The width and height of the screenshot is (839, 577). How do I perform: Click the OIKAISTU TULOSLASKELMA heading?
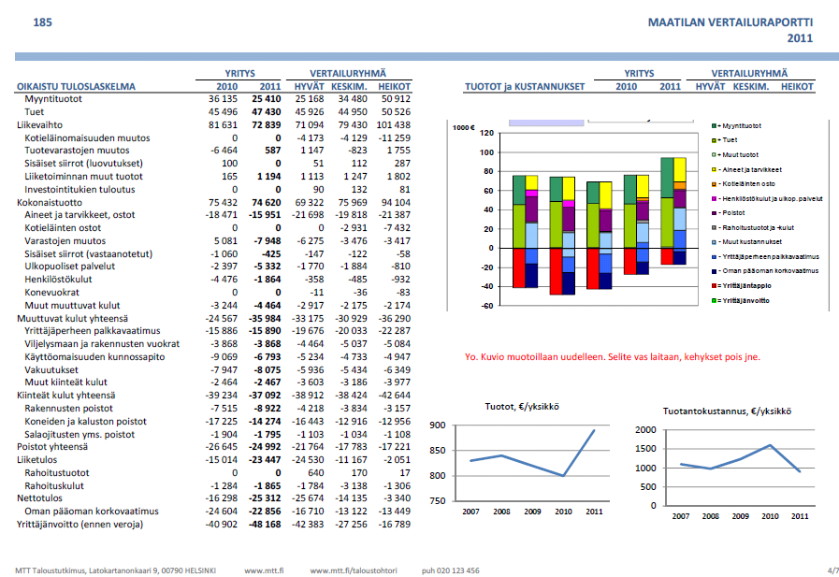[76, 87]
